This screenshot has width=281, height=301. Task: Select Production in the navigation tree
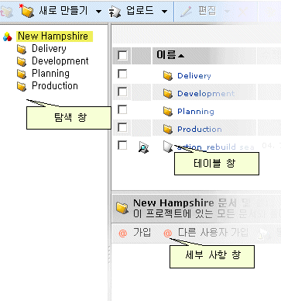55,85
